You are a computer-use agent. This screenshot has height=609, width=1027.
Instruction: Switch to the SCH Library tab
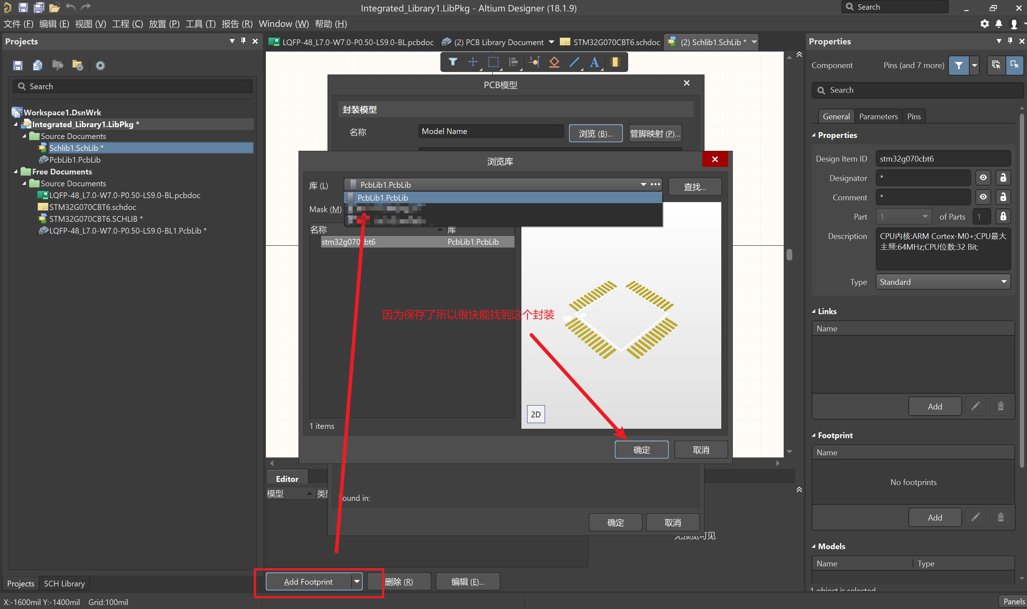point(65,583)
